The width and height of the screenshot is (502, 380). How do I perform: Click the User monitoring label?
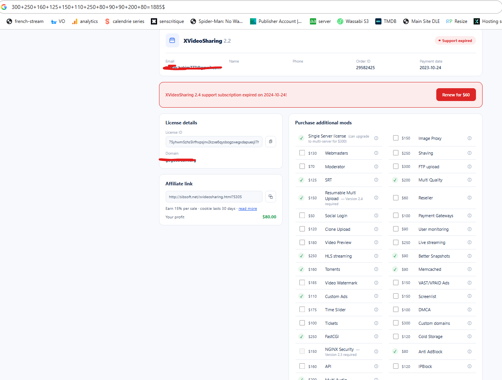[x=434, y=229]
